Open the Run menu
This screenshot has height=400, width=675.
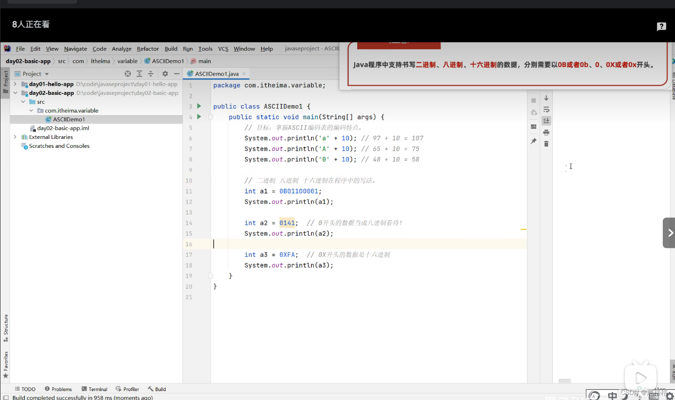(188, 49)
